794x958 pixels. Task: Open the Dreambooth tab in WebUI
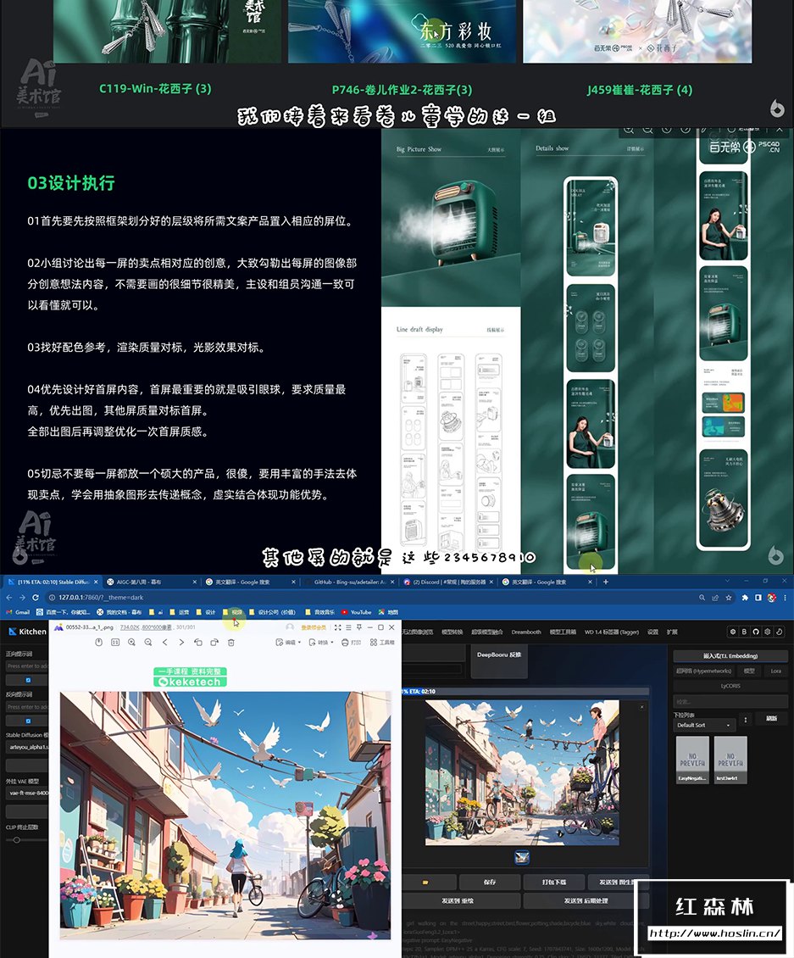(x=526, y=632)
